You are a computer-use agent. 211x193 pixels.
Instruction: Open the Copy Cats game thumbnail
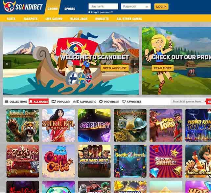[x=59, y=161]
